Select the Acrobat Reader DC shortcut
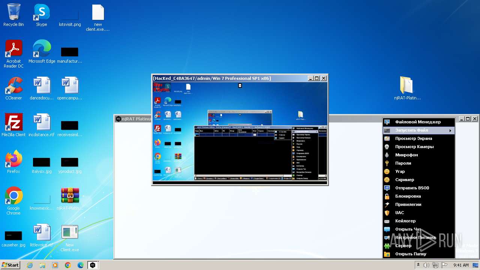Viewport: 480px width, 270px height. 13,54
